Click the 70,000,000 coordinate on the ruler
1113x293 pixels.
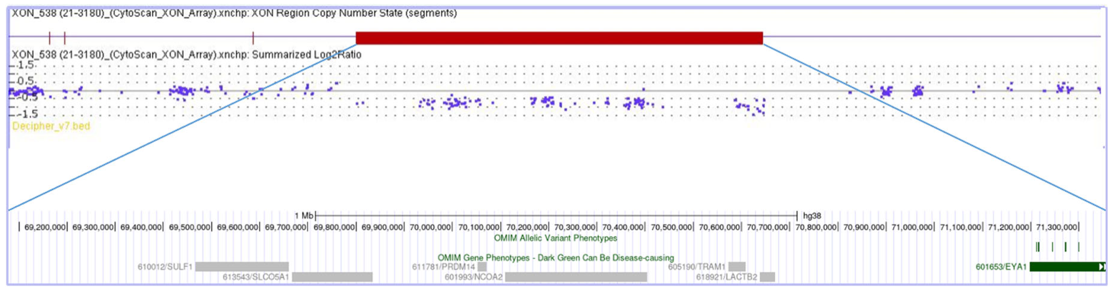[430, 227]
